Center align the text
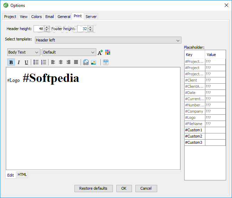This screenshot has width=232, height=198. [x=61, y=62]
